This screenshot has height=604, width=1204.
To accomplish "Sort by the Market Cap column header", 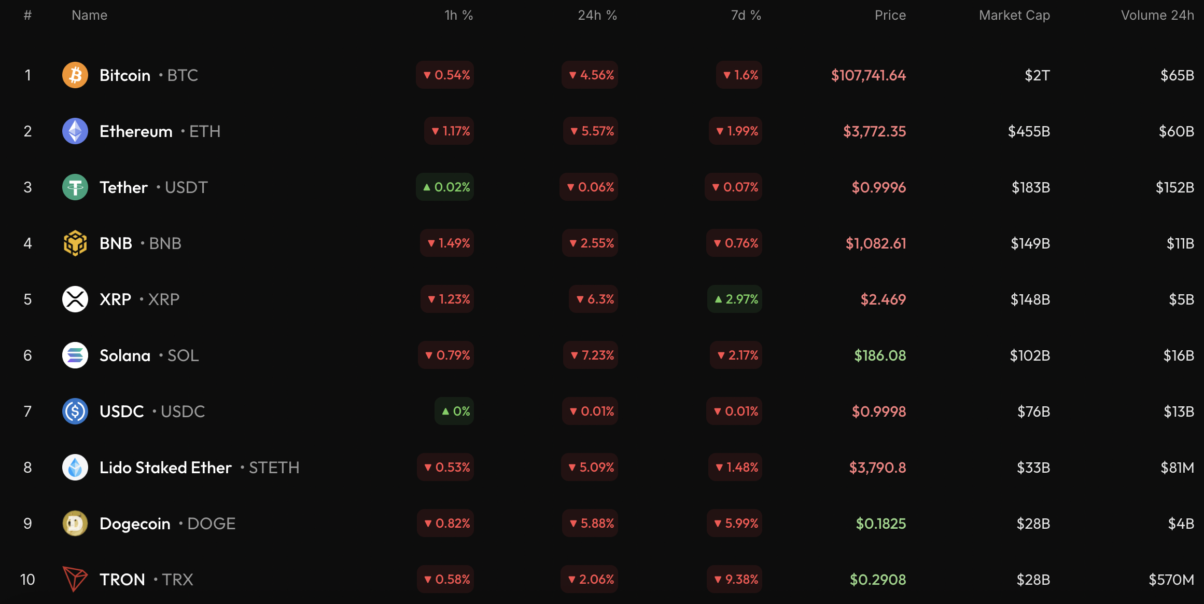I will coord(1014,15).
